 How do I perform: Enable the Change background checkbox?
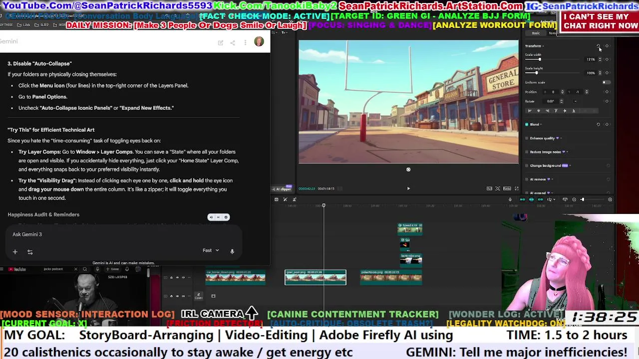[x=527, y=166]
